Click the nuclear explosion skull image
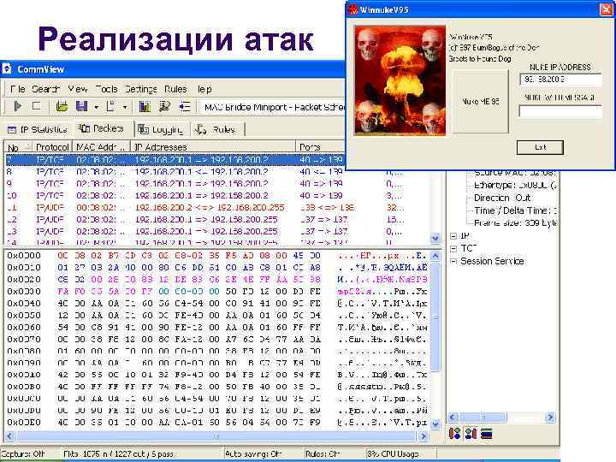 coord(400,81)
